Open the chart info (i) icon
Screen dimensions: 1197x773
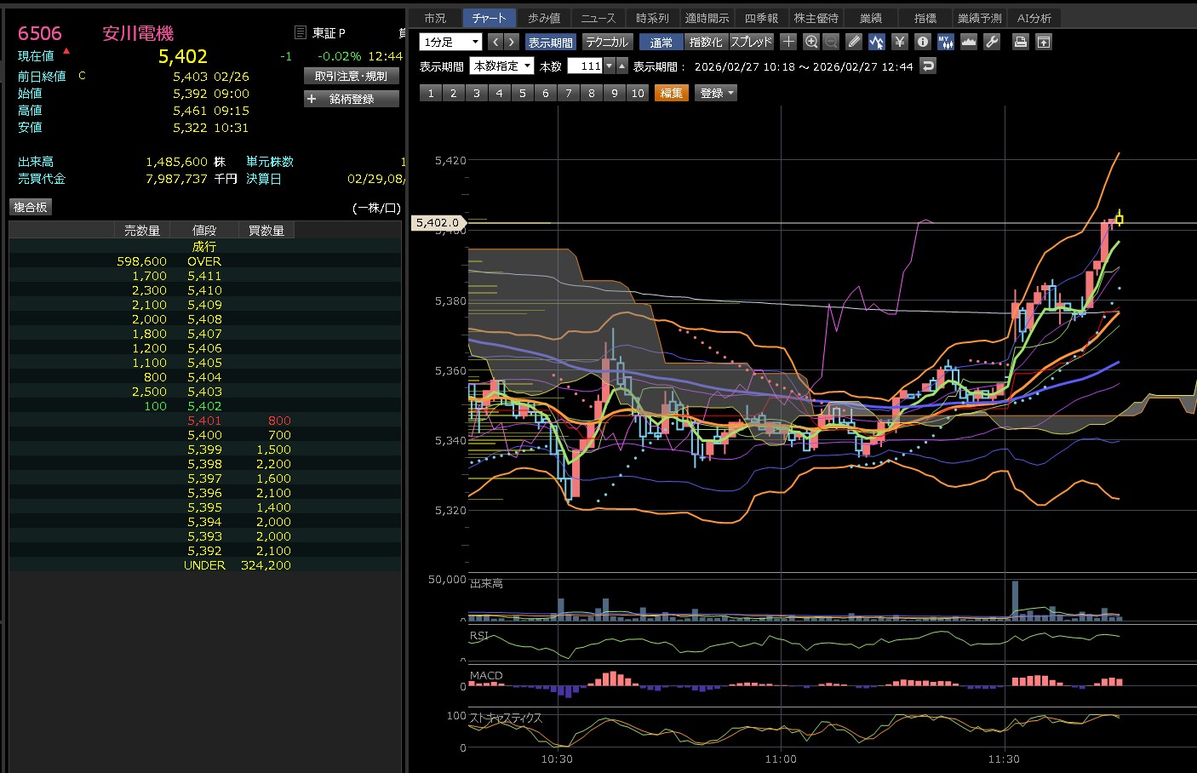tap(922, 42)
